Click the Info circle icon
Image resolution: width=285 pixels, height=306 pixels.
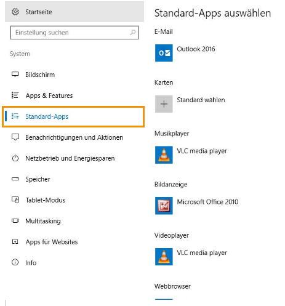15,262
